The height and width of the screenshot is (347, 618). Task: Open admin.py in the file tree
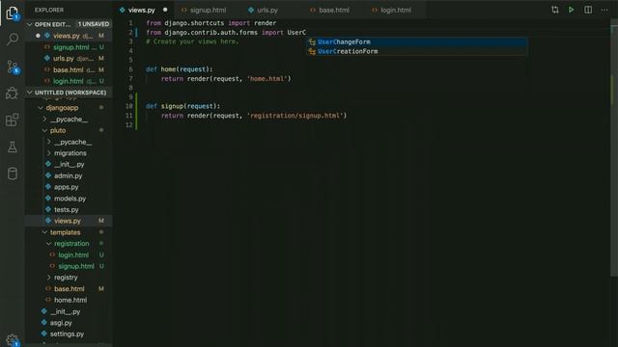click(69, 175)
